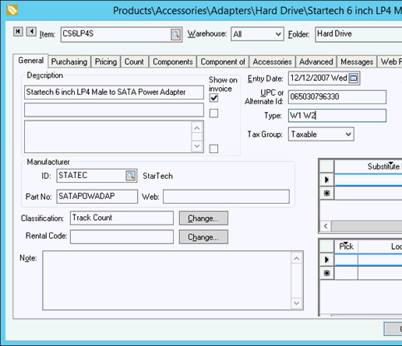Click the Folder field showing Hard Drive

click(358, 34)
